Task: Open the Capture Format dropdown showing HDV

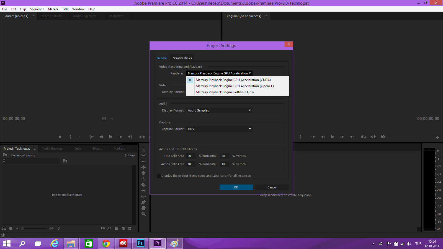Action: (219, 129)
